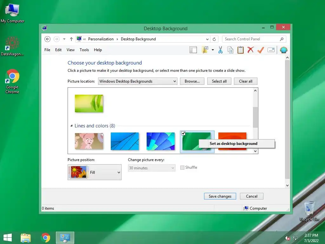
Task: Uncheck the green wallpaper thumbnail checkbox
Action: 183,133
